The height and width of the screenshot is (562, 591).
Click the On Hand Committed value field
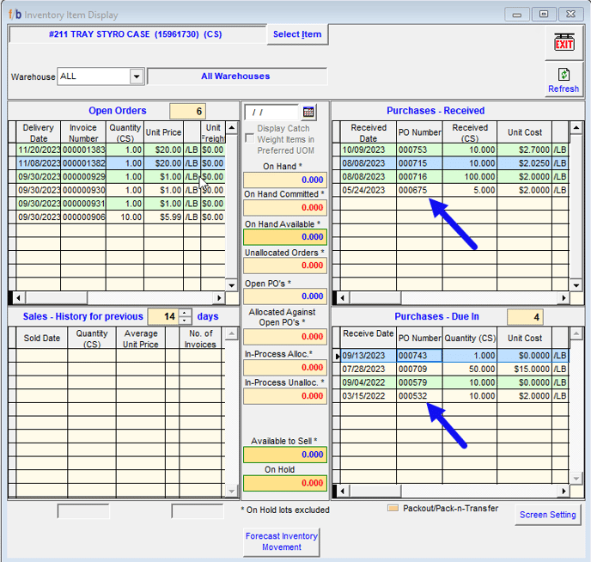(285, 208)
